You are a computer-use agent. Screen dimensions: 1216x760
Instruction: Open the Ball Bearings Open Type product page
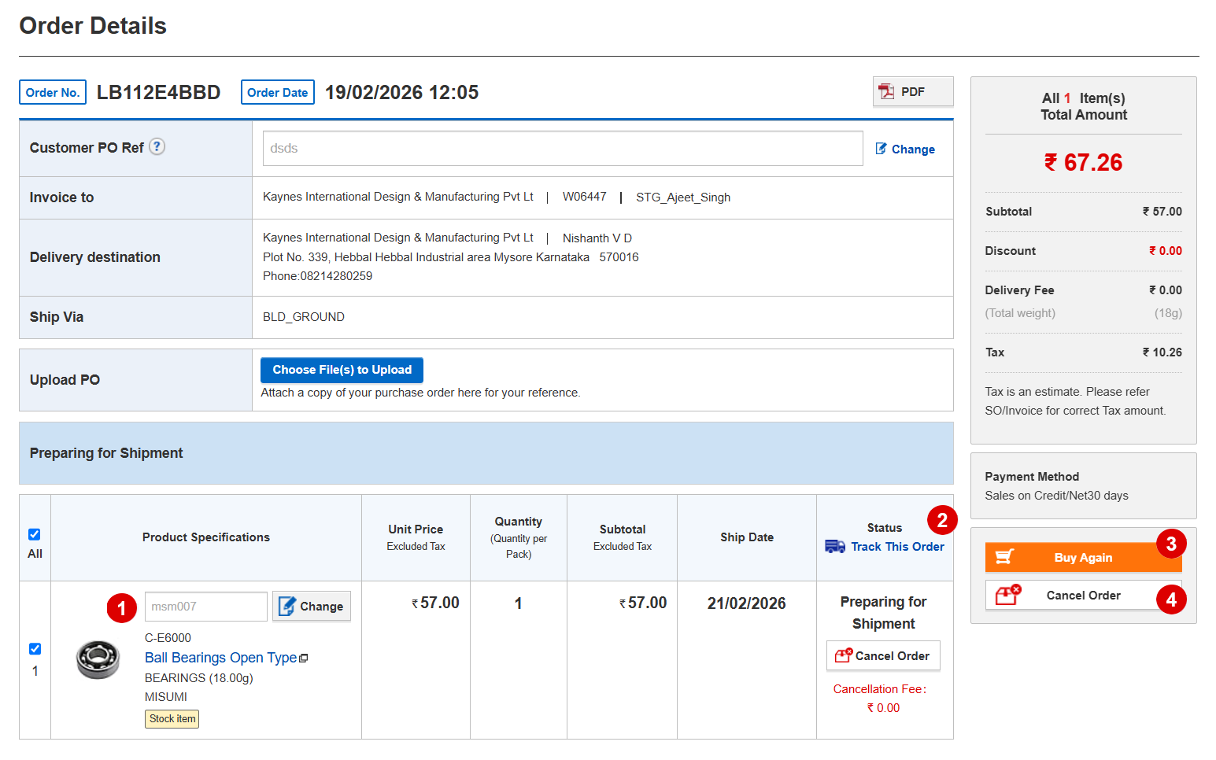(220, 658)
